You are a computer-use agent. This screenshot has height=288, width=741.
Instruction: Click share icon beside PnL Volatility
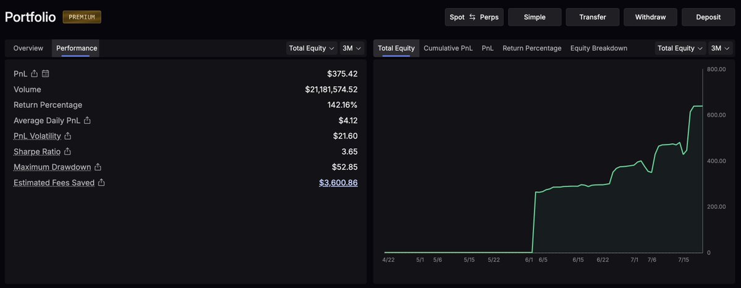click(67, 136)
